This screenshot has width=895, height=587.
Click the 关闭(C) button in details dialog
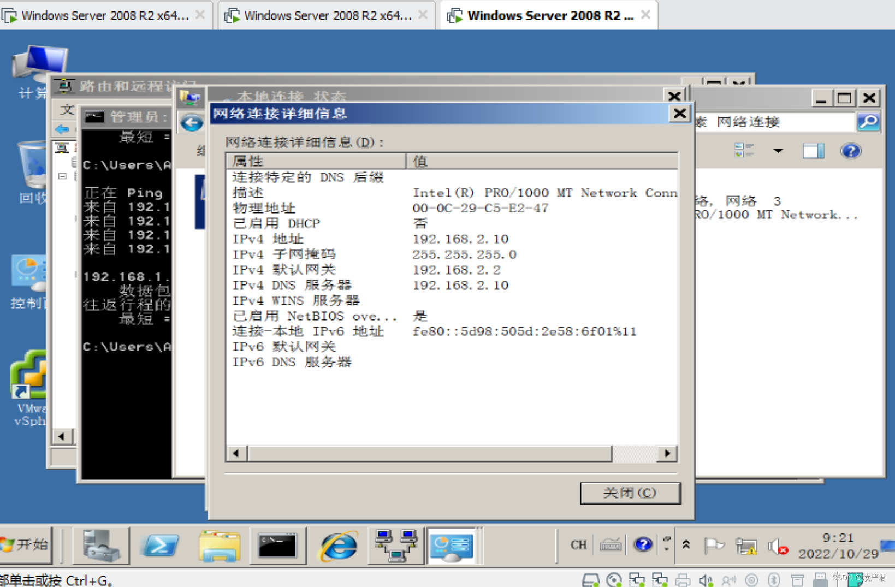pos(630,493)
